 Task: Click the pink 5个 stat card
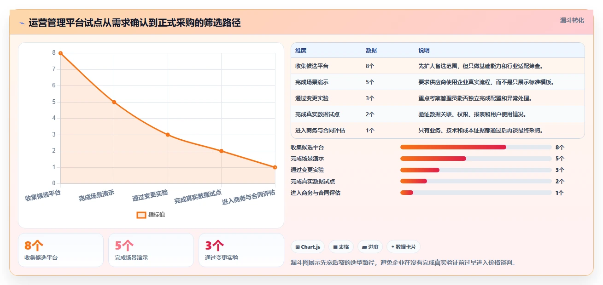(x=151, y=250)
